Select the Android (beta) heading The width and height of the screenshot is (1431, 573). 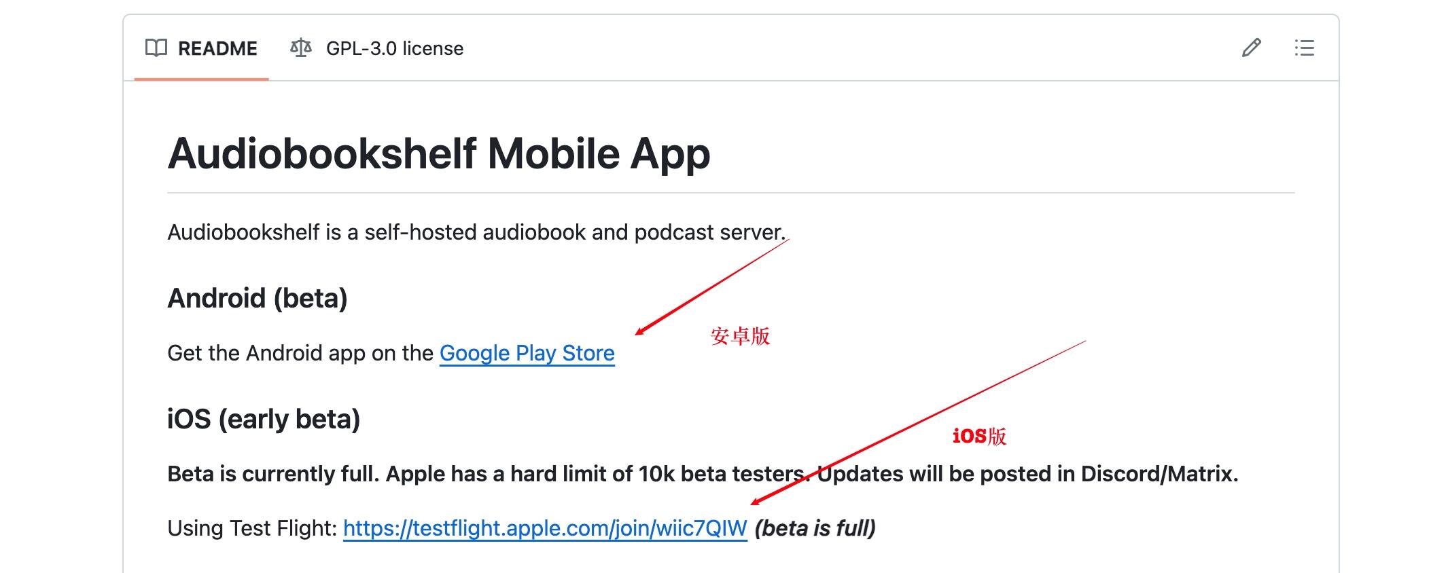point(257,298)
